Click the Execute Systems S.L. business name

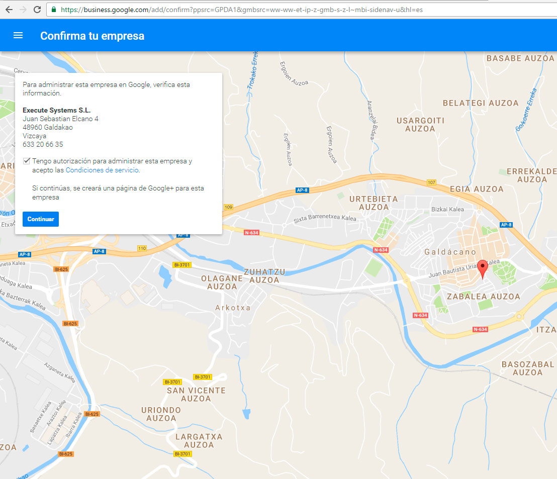pyautogui.click(x=57, y=110)
